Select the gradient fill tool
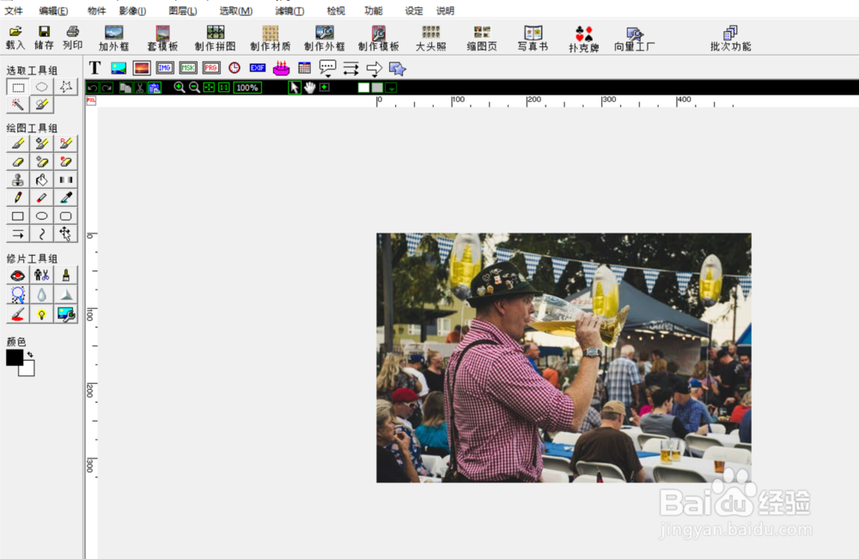This screenshot has width=859, height=559. point(66,179)
